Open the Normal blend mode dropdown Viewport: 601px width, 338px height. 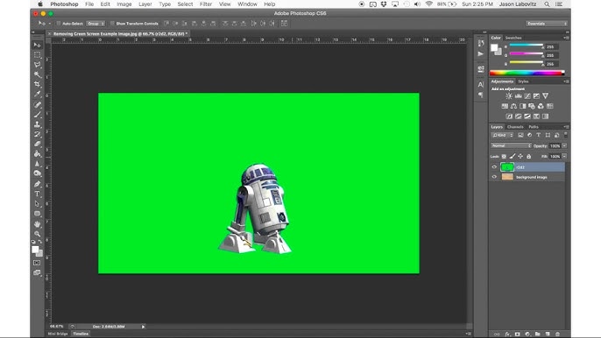(x=511, y=146)
